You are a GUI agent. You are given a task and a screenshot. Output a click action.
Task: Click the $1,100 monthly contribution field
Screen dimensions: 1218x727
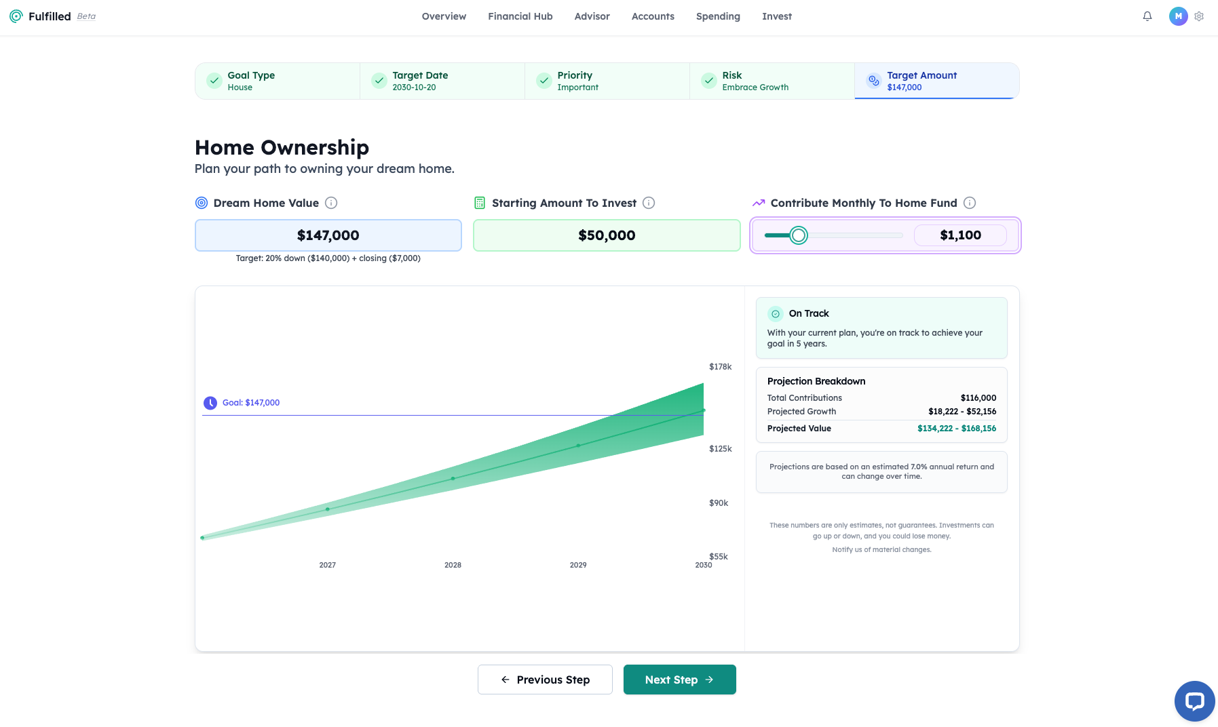point(960,235)
